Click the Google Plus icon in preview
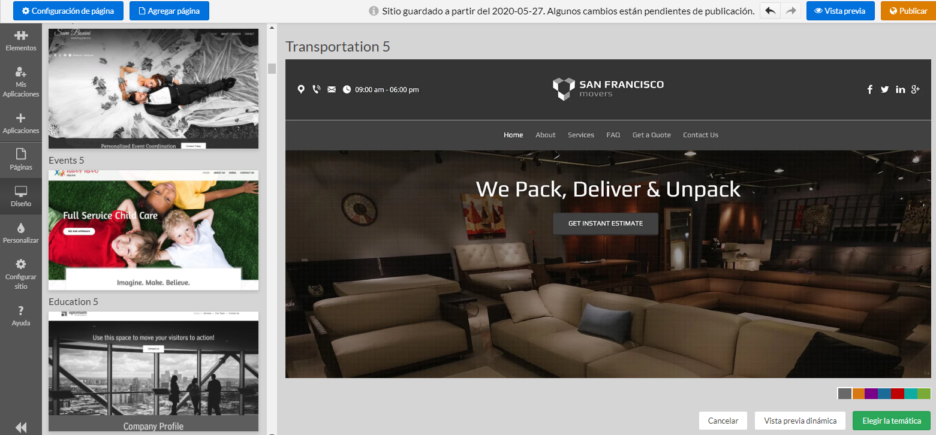This screenshot has width=936, height=435. [x=916, y=89]
